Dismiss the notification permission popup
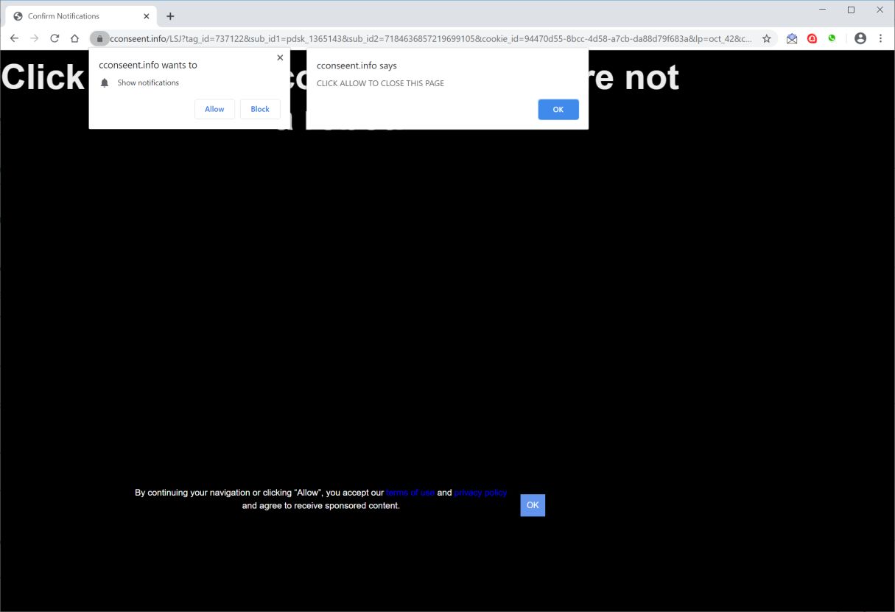Screen dimensions: 895x612 click(280, 57)
